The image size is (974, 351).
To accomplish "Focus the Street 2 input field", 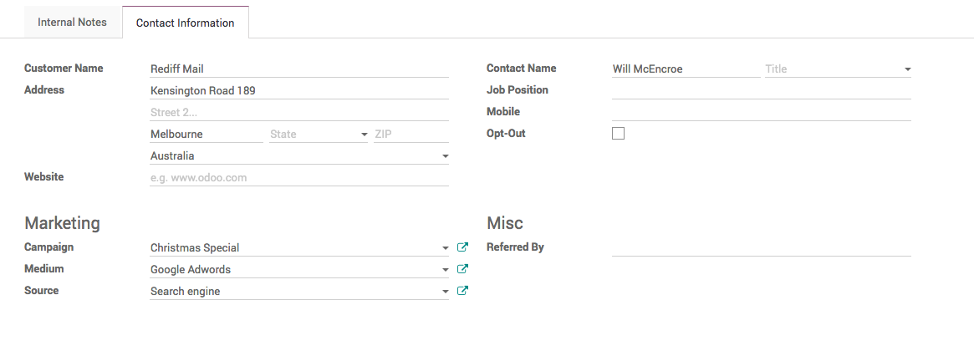I will (298, 112).
